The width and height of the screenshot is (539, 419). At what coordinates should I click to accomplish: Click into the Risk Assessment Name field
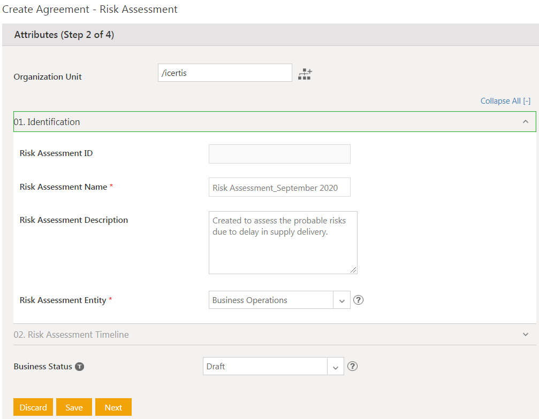[x=279, y=188]
